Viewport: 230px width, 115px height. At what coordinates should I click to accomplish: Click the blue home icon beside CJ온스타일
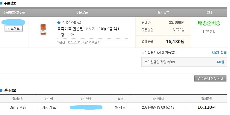(x=59, y=22)
